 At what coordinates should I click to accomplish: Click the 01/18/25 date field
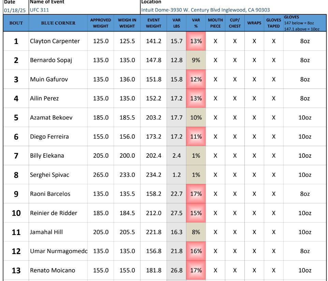point(15,10)
